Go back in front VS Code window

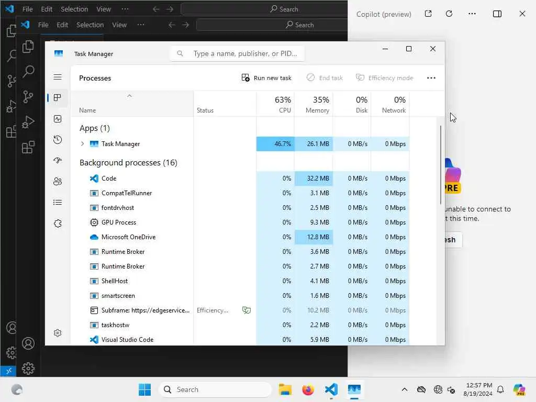172,25
